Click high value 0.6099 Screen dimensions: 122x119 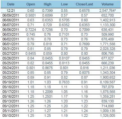[x=47, y=15]
